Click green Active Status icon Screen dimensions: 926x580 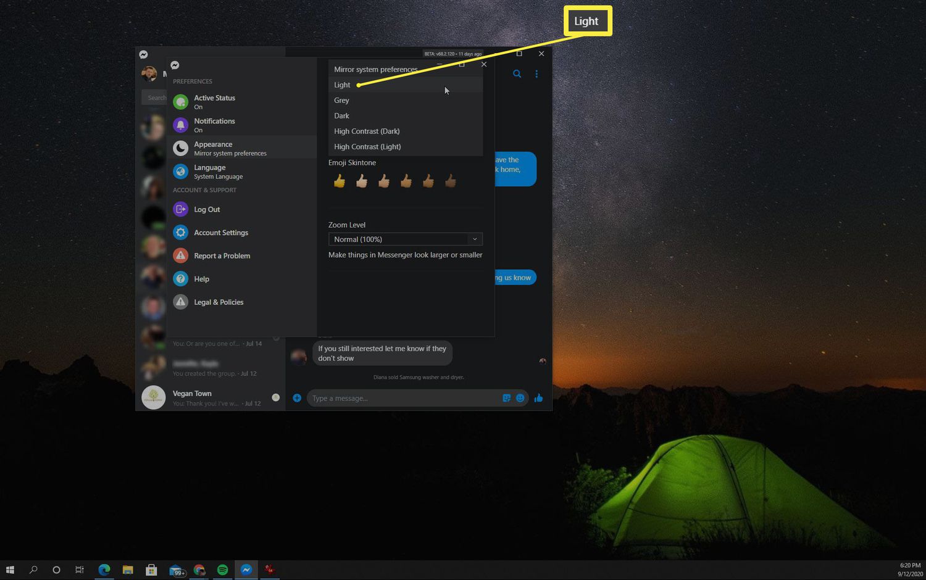point(180,102)
